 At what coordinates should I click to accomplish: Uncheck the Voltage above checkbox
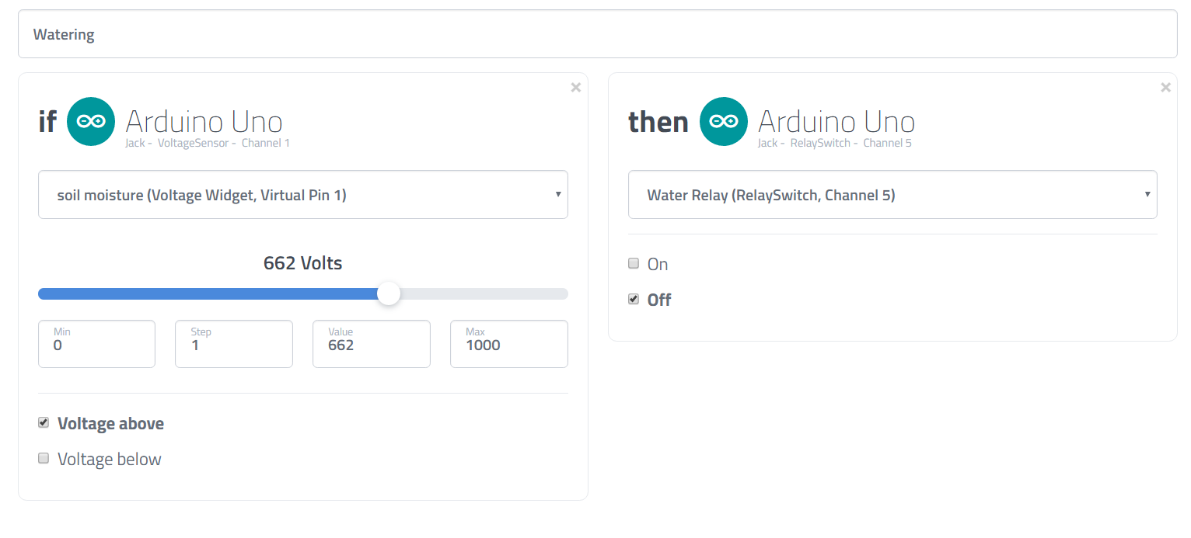44,422
